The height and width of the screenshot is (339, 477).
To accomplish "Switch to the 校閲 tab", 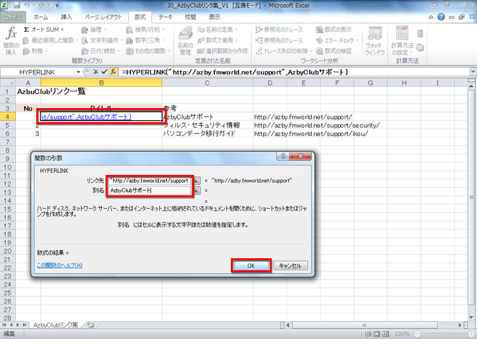I will pyautogui.click(x=190, y=17).
